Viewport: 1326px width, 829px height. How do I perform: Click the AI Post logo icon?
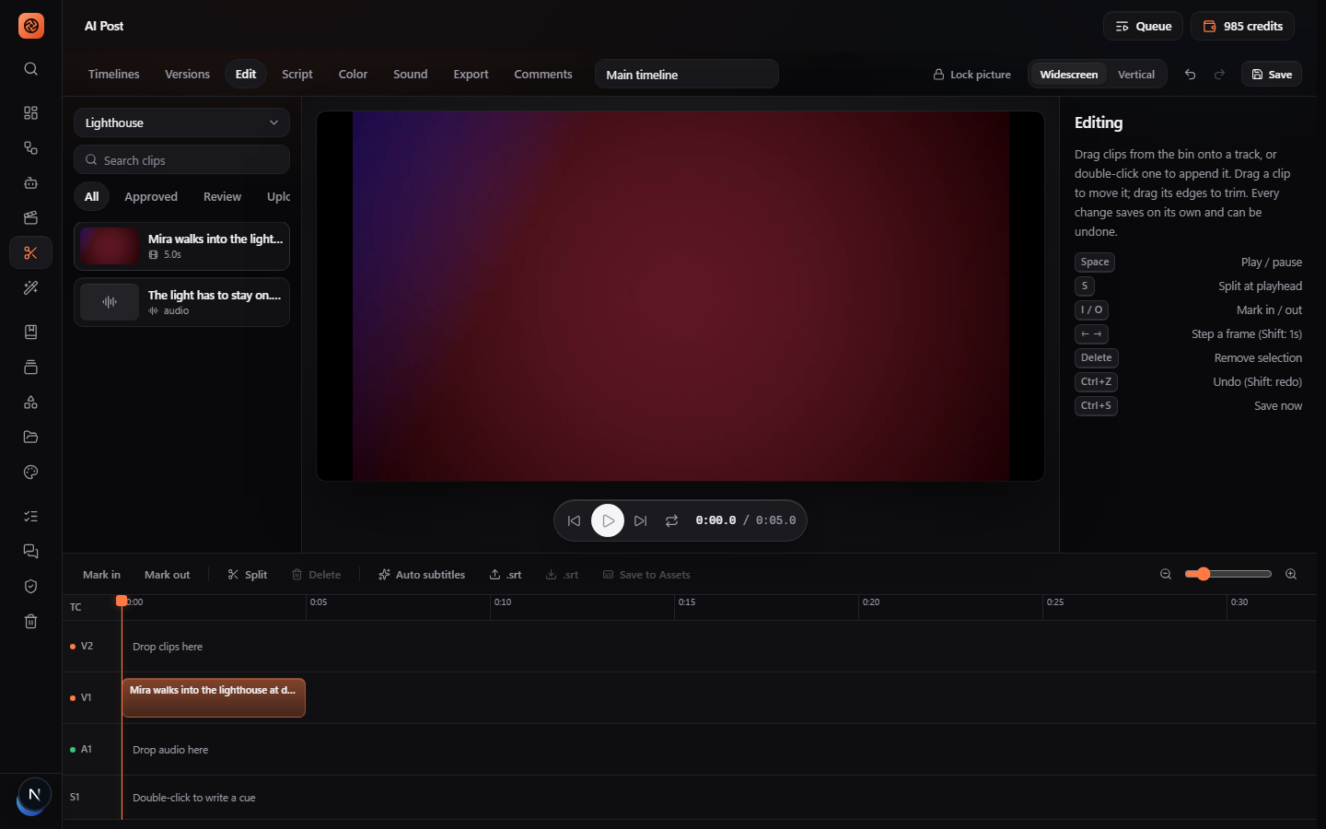[31, 26]
